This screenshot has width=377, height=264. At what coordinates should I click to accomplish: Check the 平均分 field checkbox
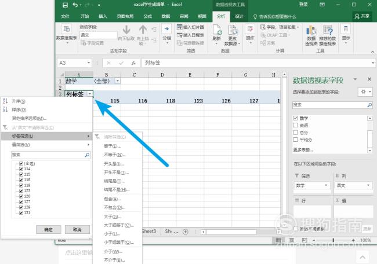(295, 140)
